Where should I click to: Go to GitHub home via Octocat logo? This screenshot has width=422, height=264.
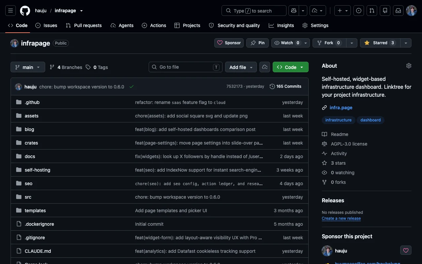pos(25,11)
